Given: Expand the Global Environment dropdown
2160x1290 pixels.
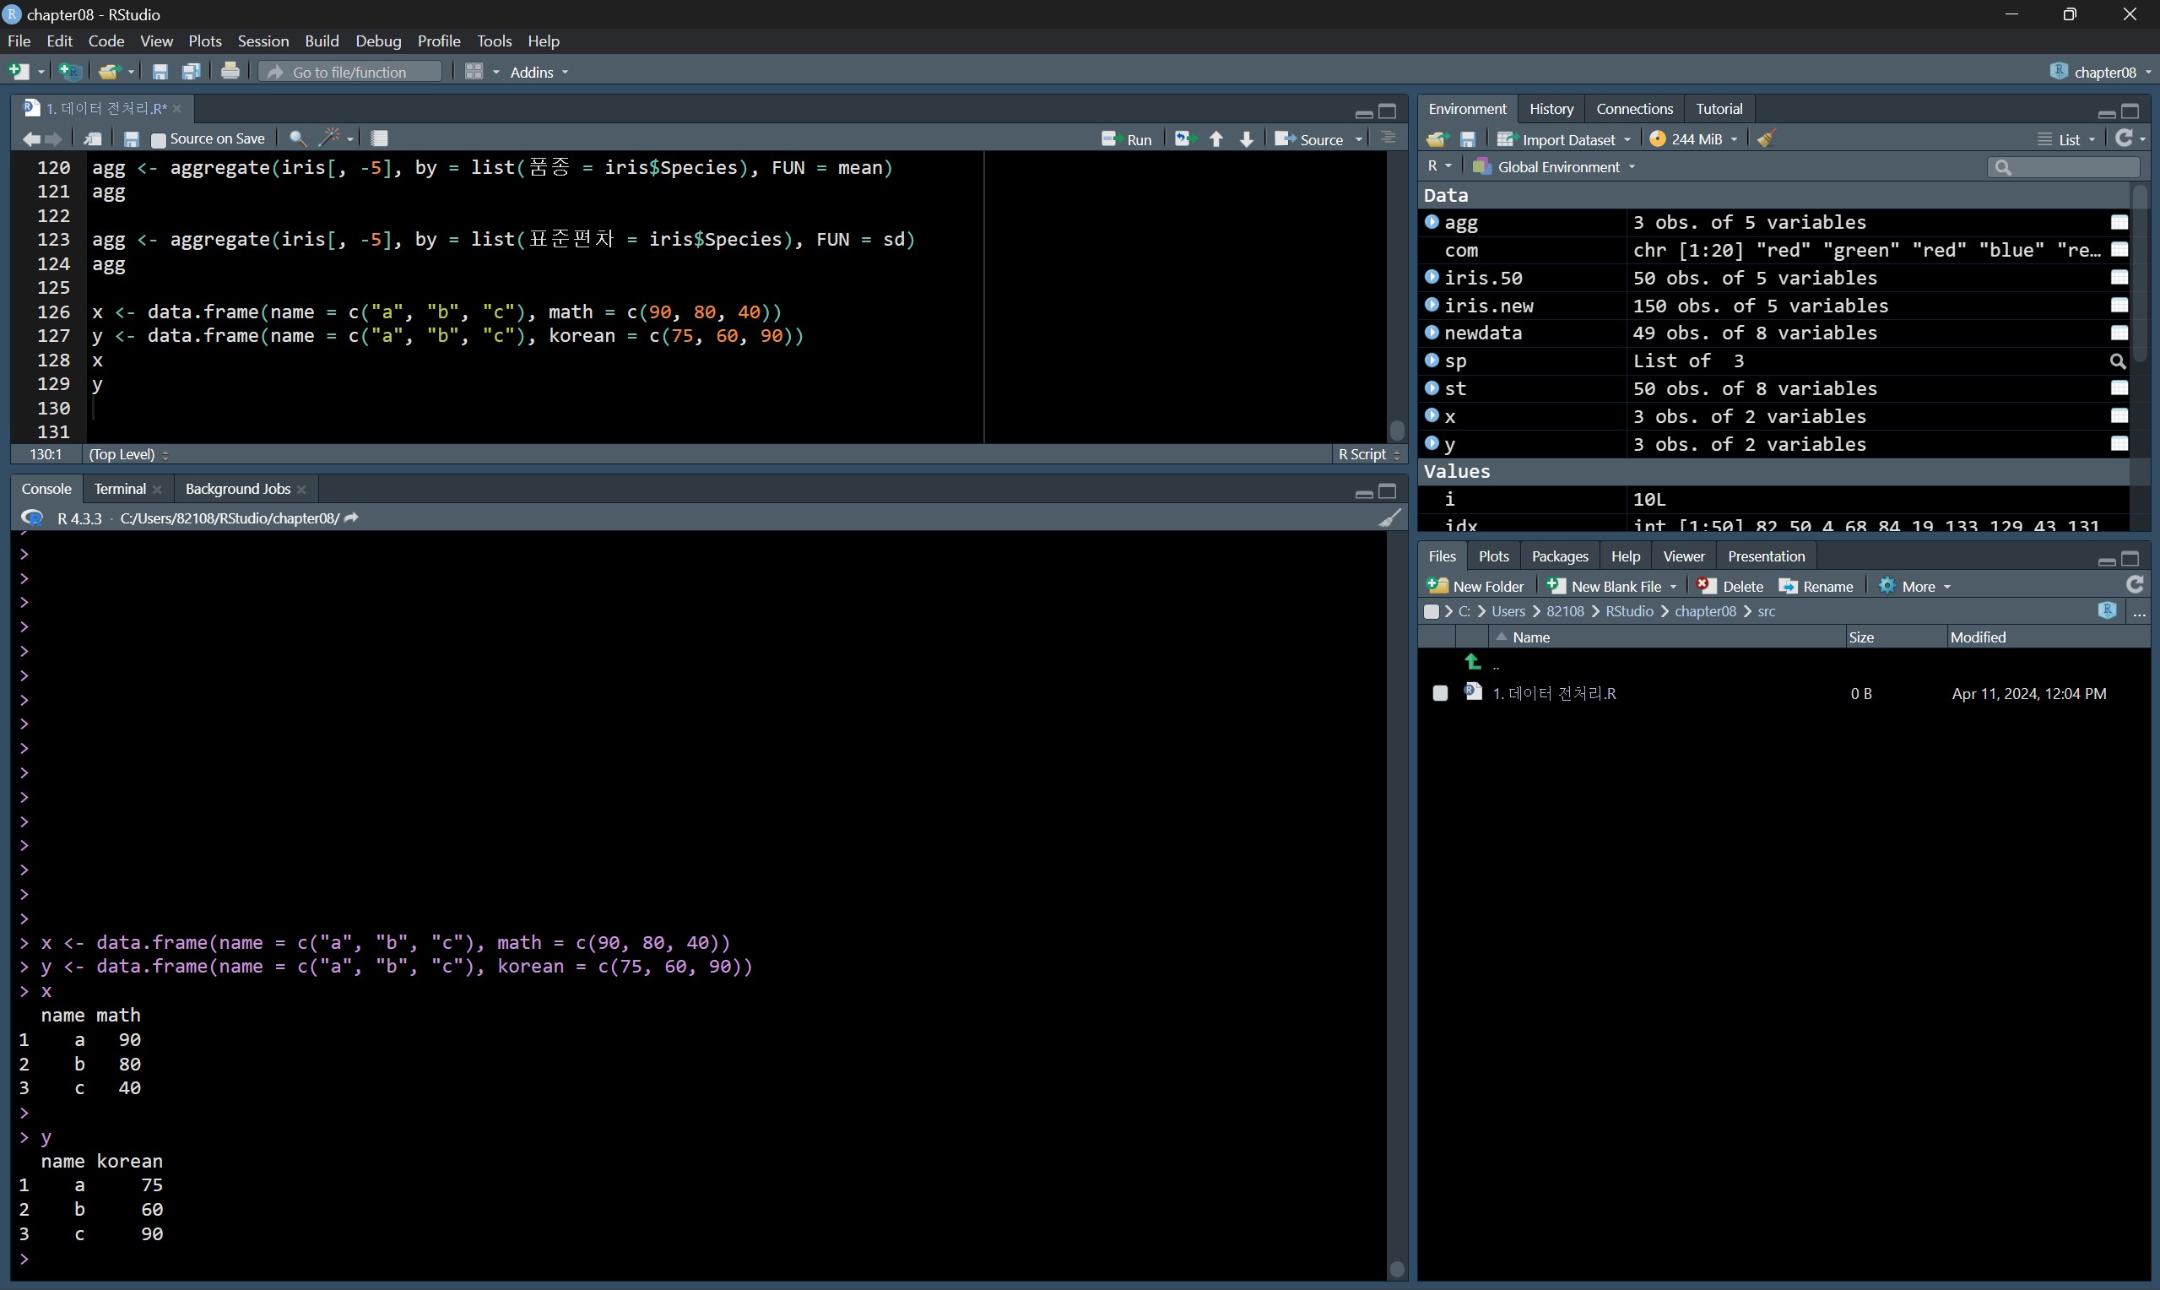Looking at the screenshot, I should point(1556,167).
